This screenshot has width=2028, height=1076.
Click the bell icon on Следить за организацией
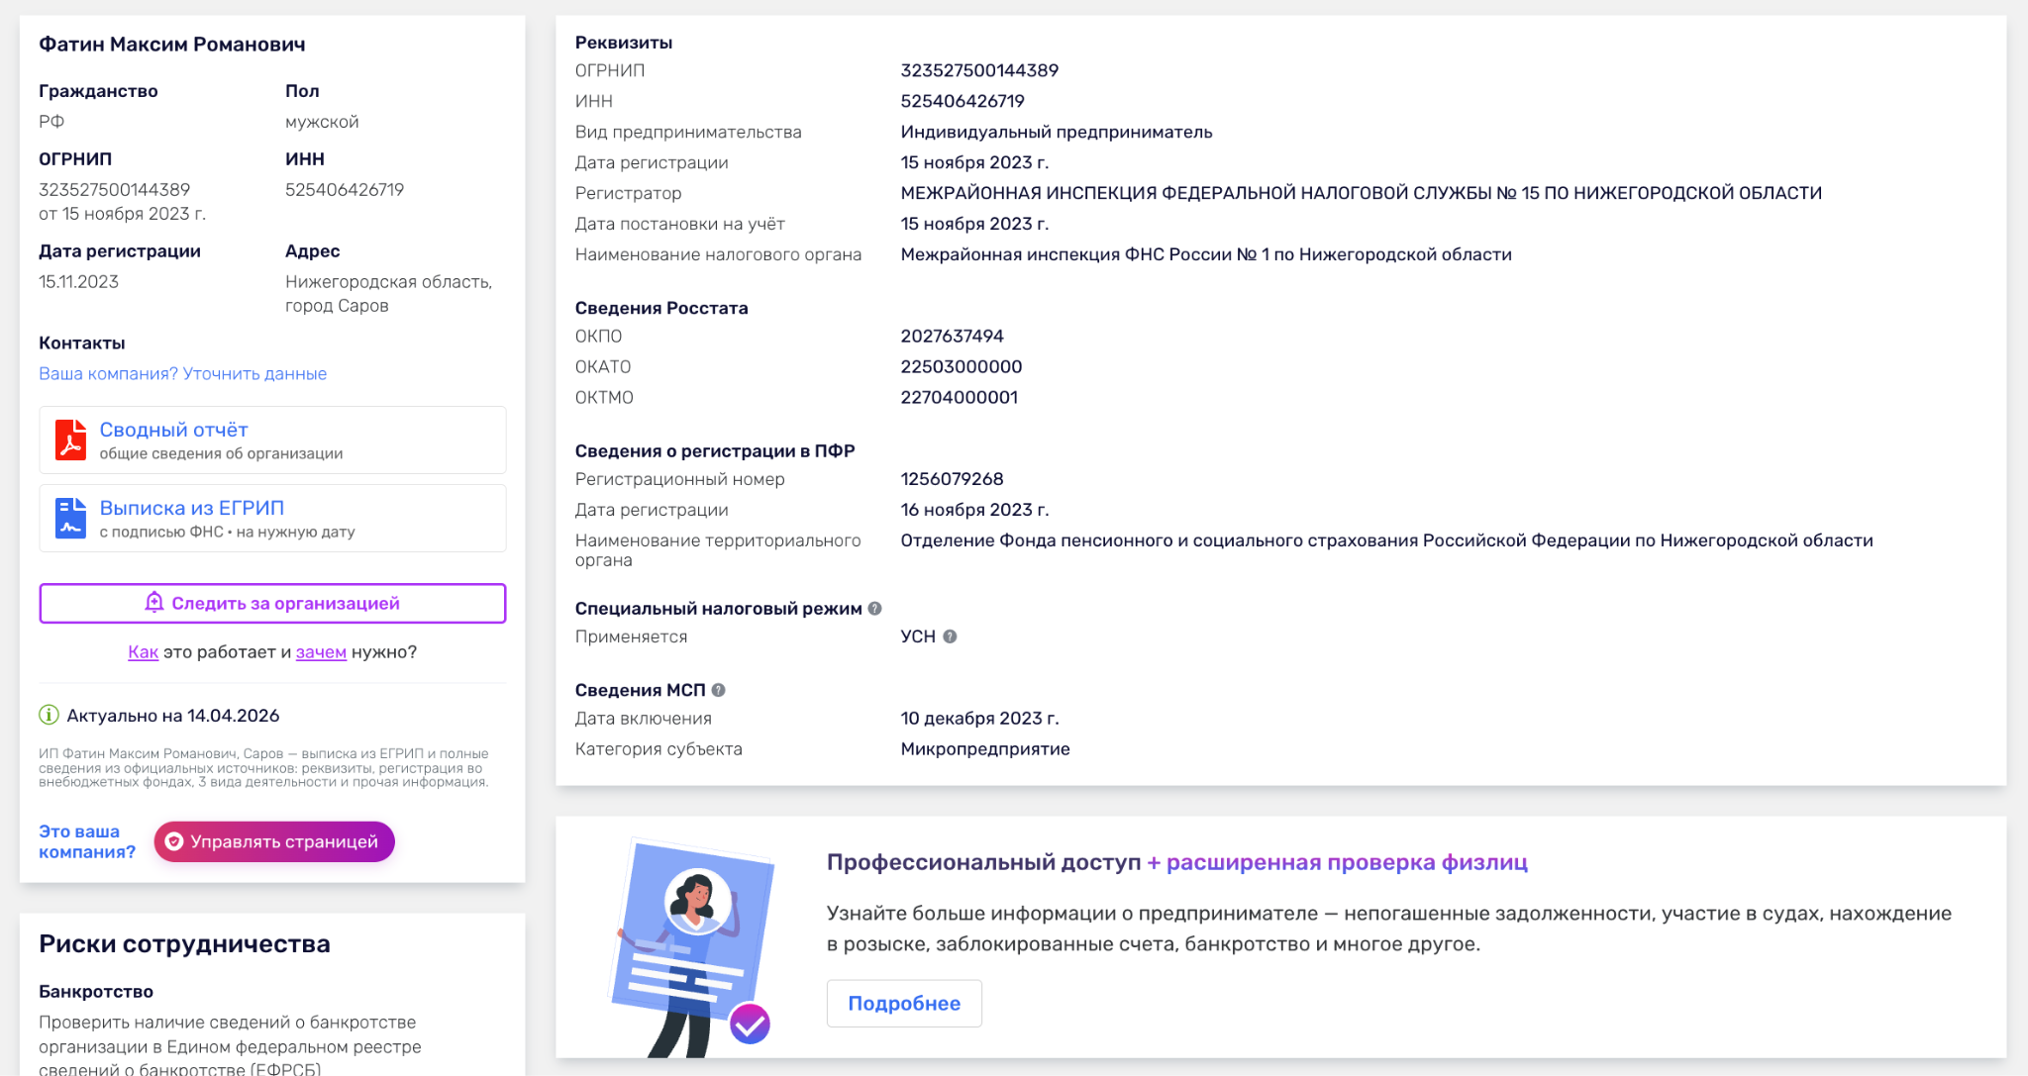(x=155, y=603)
